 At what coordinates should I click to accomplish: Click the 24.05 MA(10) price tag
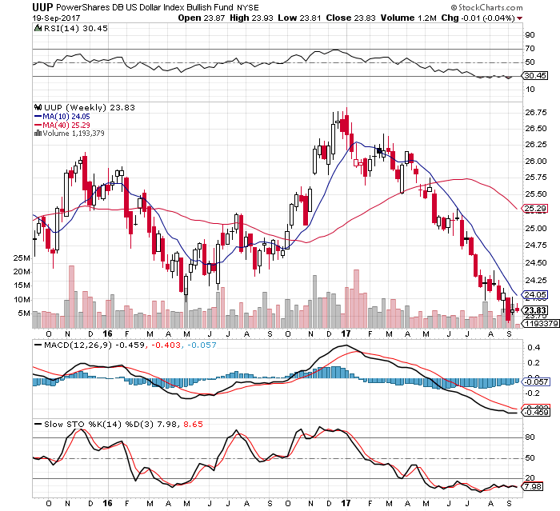point(534,294)
